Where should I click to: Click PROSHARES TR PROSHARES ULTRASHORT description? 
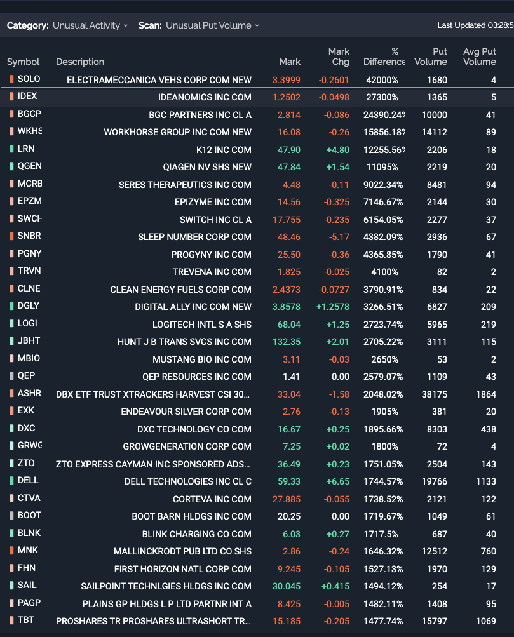153,622
